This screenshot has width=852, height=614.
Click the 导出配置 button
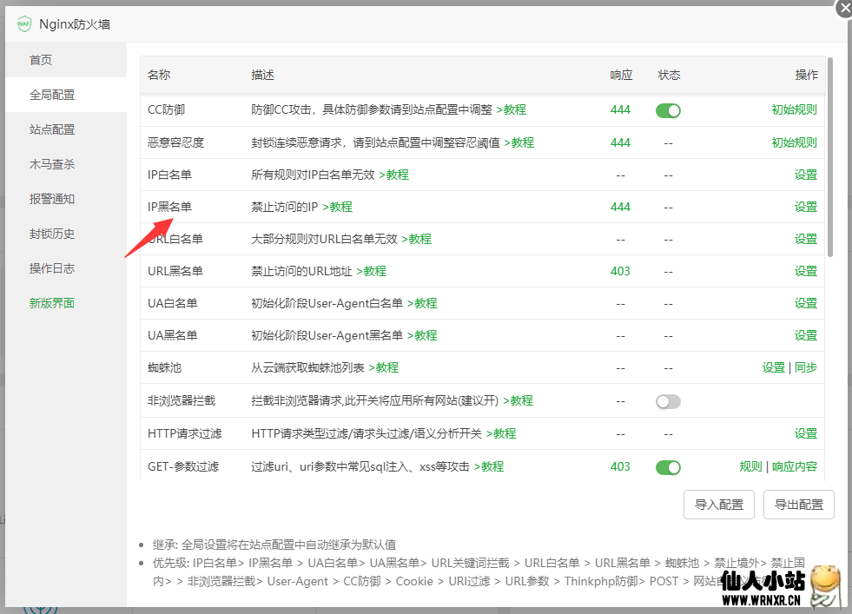point(799,505)
